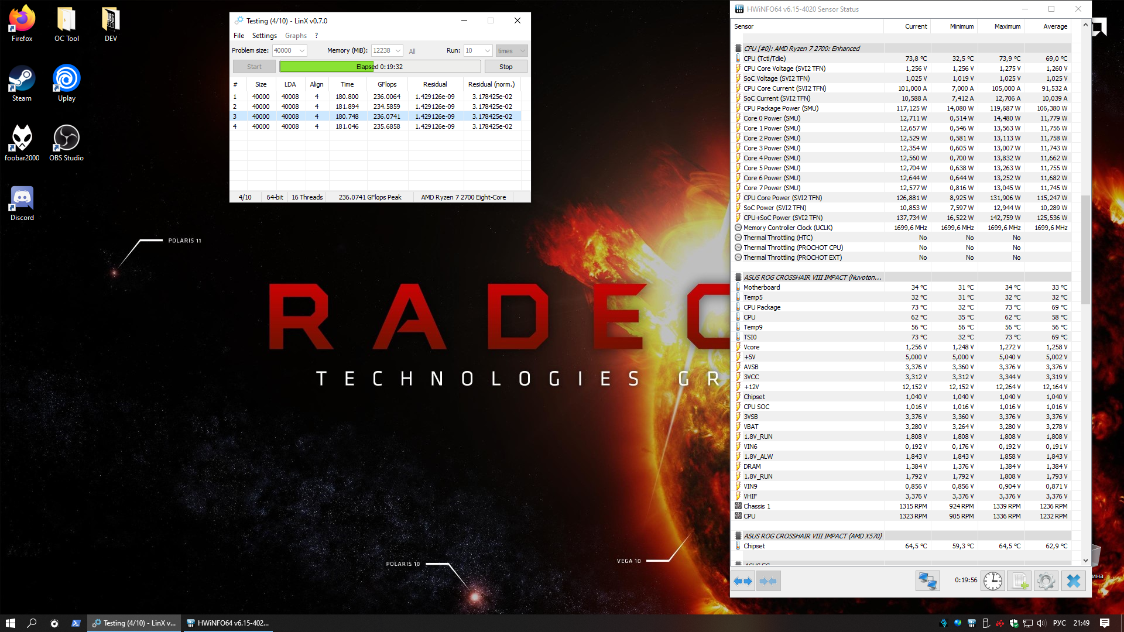1124x632 pixels.
Task: Close sensors with blue X icon
Action: click(x=1073, y=581)
